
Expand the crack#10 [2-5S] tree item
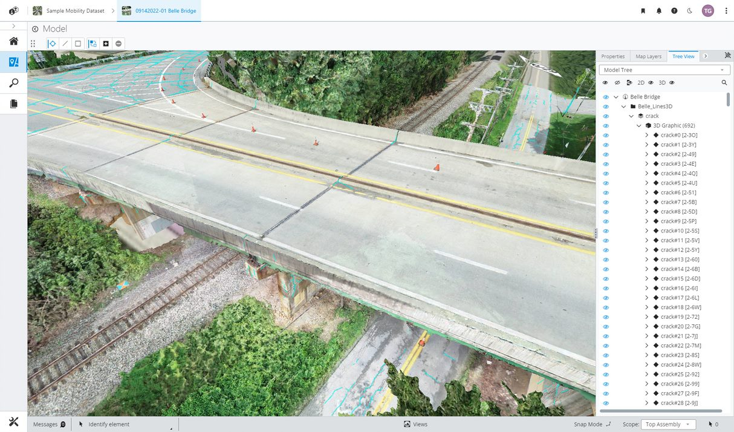coord(646,231)
